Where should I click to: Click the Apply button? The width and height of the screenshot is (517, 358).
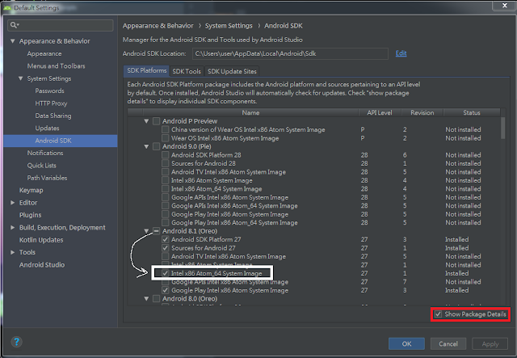(x=490, y=343)
